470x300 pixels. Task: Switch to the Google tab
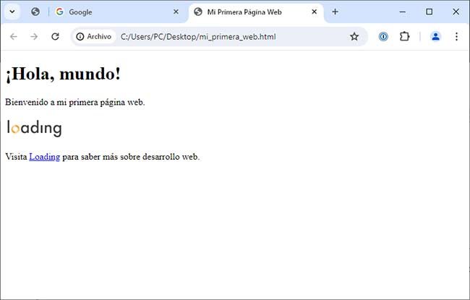point(108,12)
